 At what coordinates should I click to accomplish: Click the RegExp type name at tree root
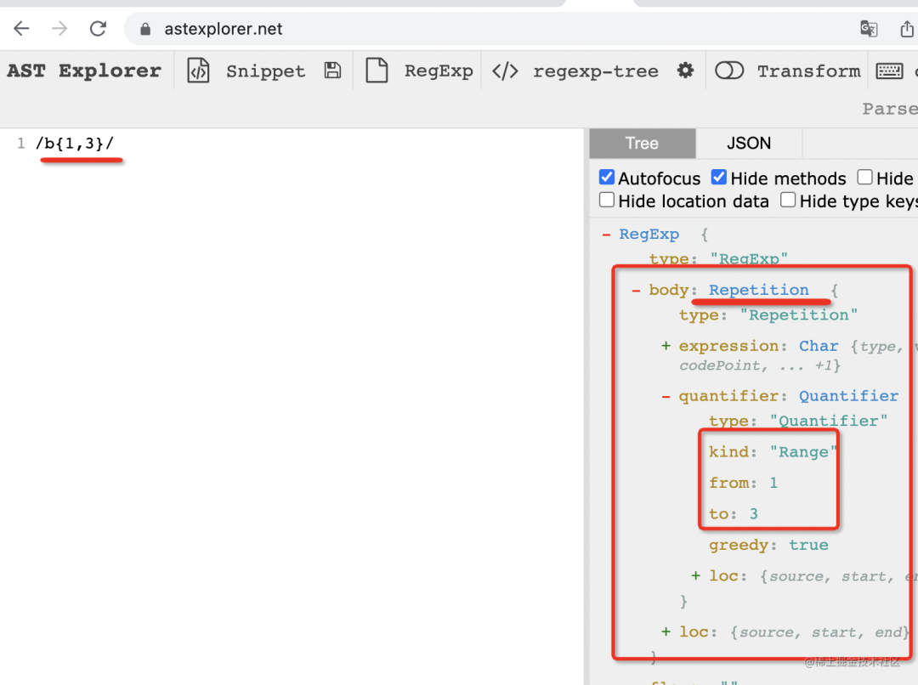click(x=649, y=235)
